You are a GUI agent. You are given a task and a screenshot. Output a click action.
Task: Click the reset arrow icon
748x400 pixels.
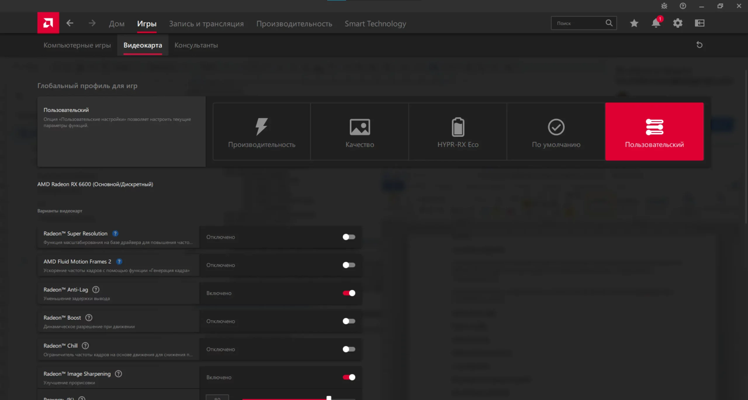point(699,45)
